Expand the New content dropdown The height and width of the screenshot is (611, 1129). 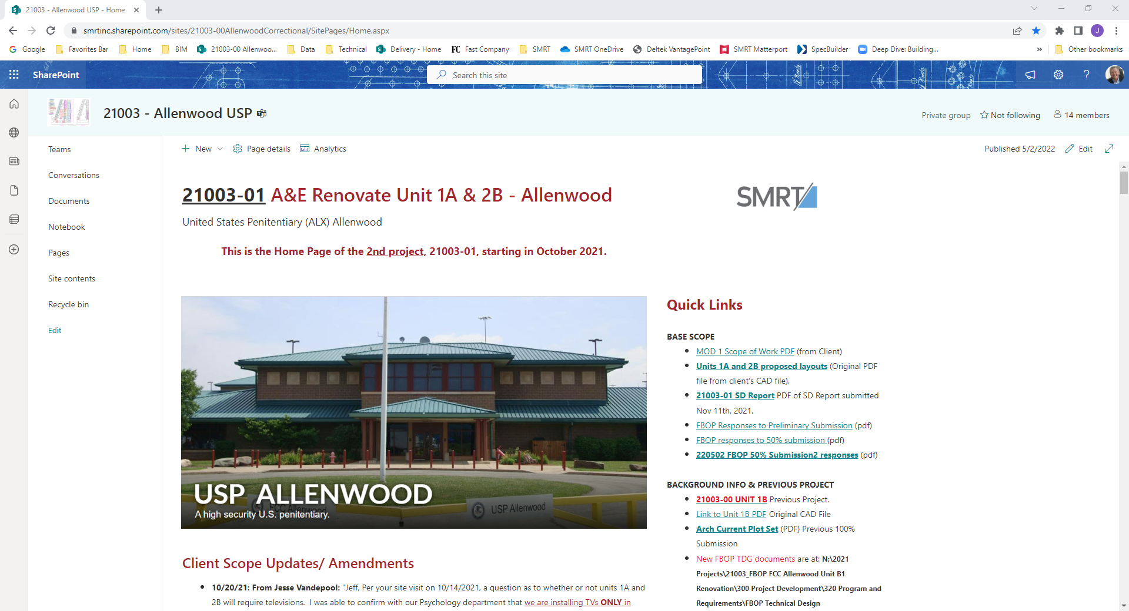pyautogui.click(x=202, y=149)
